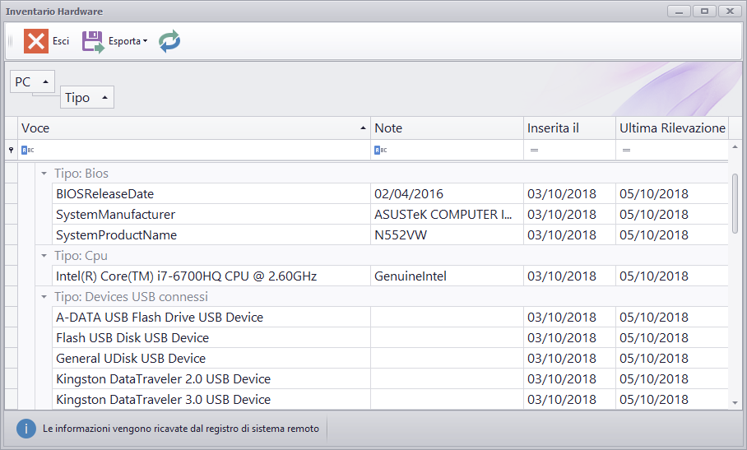747x450 pixels.
Task: Collapse the Tipo: Devices USB connessi group
Action: pos(44,297)
